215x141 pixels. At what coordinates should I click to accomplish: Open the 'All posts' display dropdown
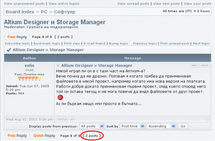pos(92,126)
